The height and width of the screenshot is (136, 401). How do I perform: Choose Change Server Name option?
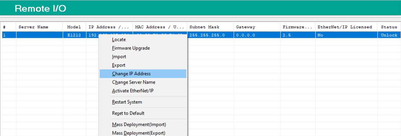(x=134, y=82)
